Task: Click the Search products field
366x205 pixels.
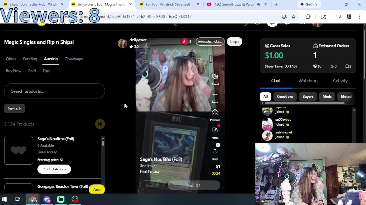Action: 54,91
